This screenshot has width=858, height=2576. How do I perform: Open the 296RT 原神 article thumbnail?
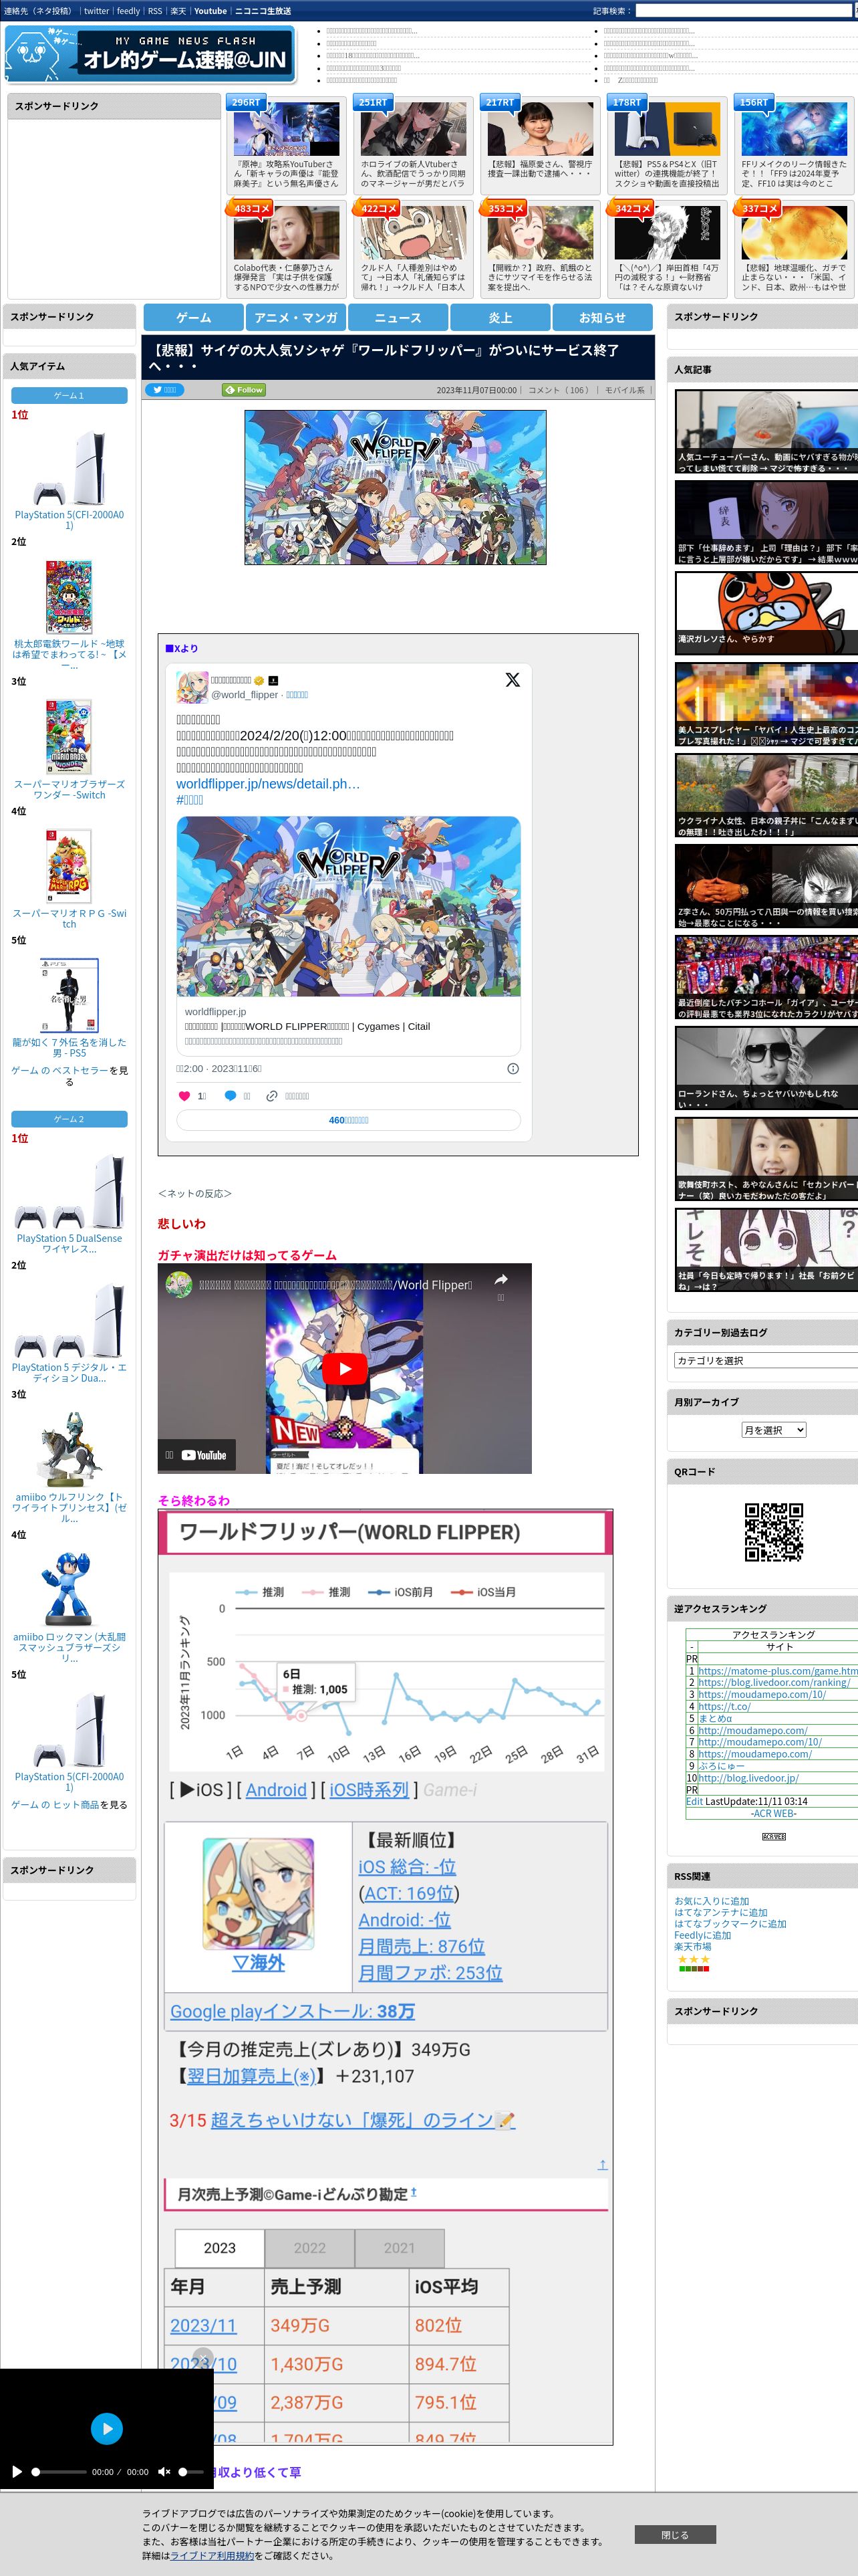pyautogui.click(x=287, y=129)
